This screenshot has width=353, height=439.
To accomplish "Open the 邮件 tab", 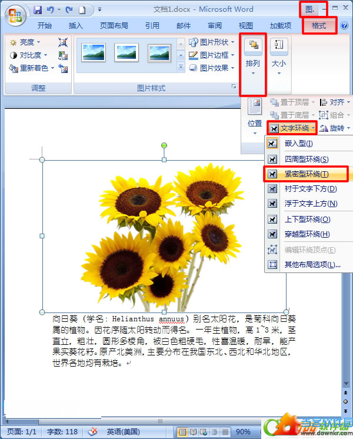I will point(184,26).
